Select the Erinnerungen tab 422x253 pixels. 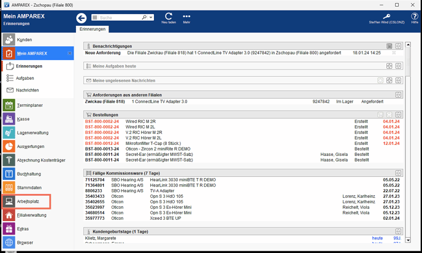click(x=93, y=29)
